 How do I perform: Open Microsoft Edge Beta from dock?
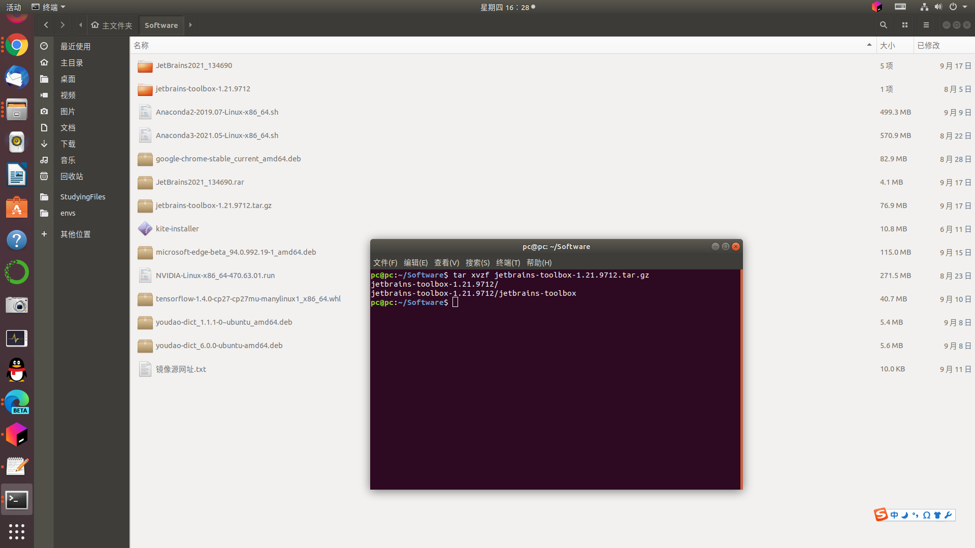tap(17, 402)
